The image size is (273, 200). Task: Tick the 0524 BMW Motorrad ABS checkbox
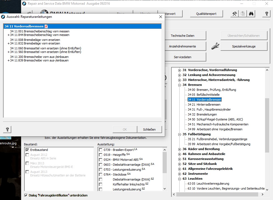click(101, 160)
